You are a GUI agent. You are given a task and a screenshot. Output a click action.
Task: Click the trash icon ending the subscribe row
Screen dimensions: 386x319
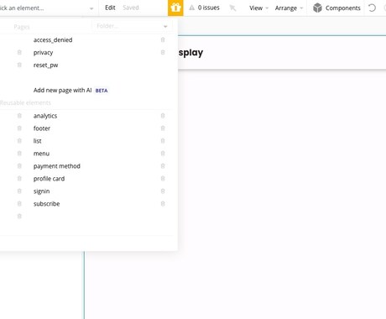pyautogui.click(x=163, y=204)
